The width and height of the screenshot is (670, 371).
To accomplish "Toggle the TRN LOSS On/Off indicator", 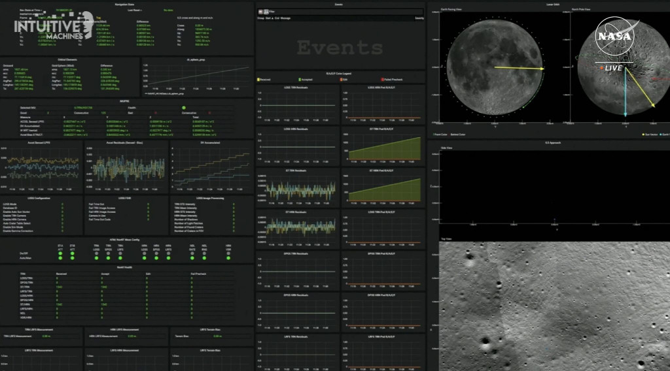I will coord(97,253).
